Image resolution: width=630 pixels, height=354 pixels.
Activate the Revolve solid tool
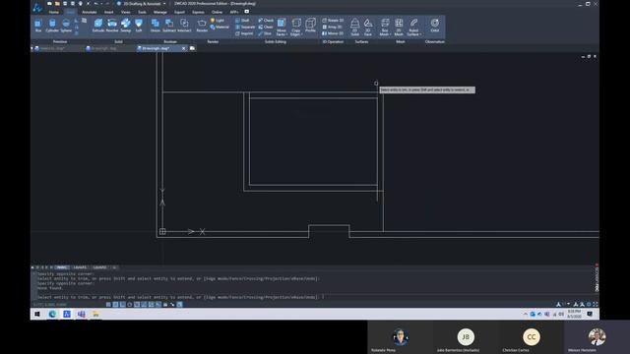pyautogui.click(x=112, y=26)
